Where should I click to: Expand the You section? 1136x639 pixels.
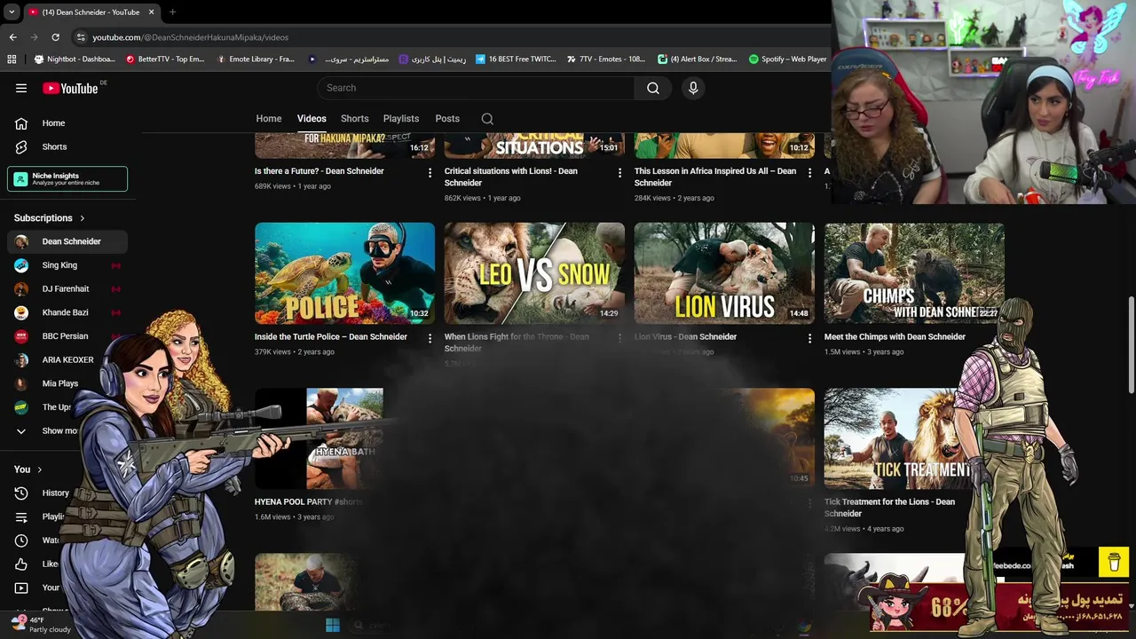click(x=28, y=469)
